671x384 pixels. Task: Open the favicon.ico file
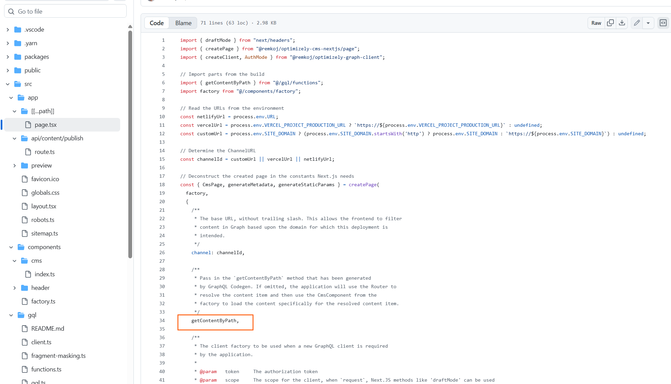(x=45, y=179)
